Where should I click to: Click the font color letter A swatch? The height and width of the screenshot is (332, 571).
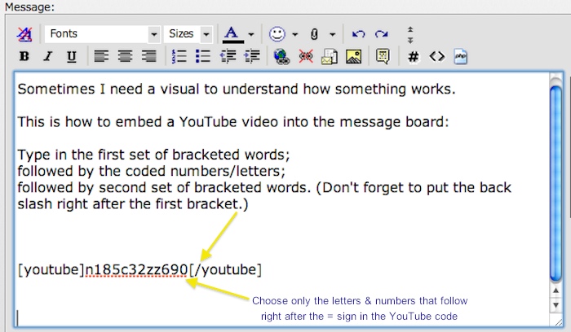[232, 34]
